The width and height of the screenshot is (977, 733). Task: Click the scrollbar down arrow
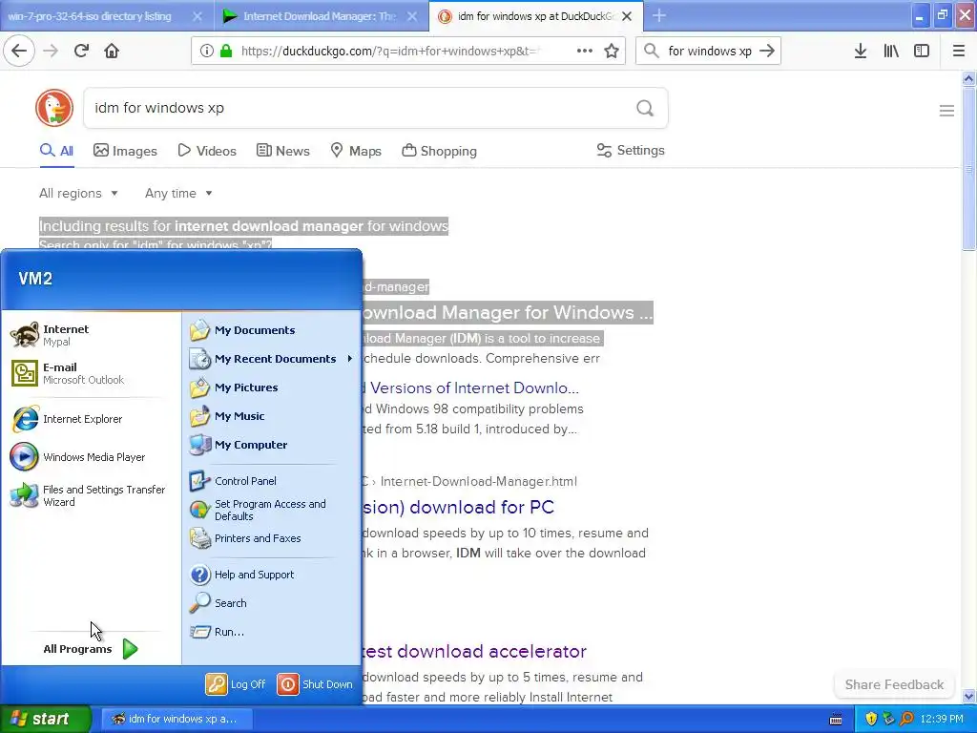click(968, 696)
